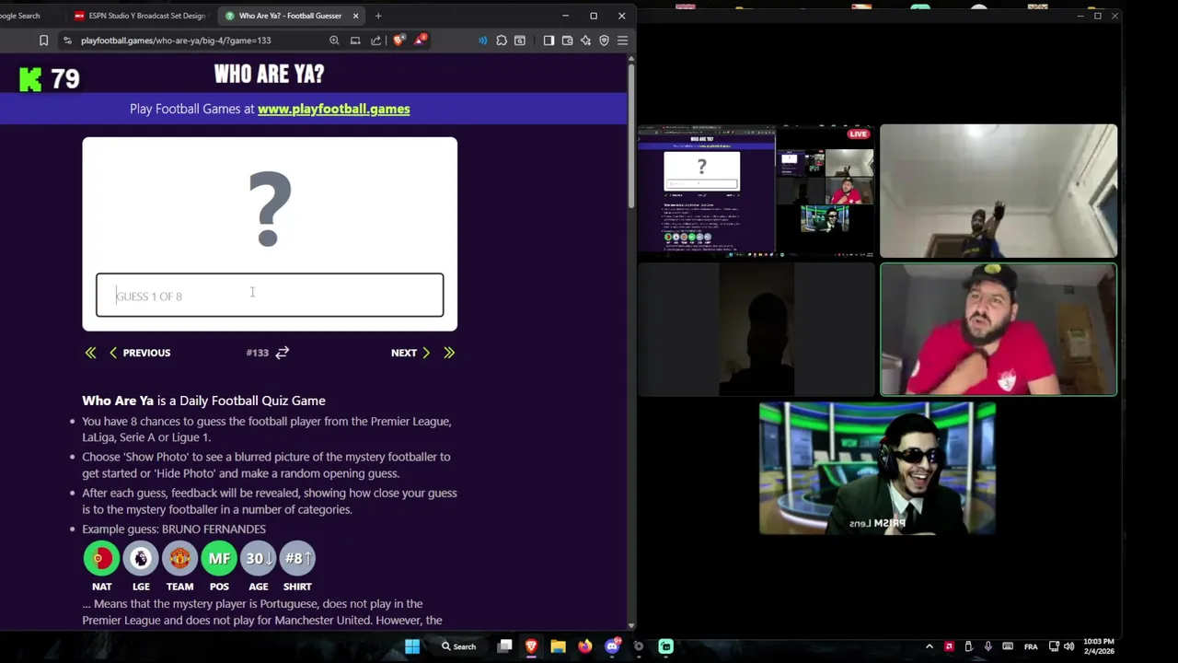
Task: Open the www.playfootball.games link
Action: [333, 109]
